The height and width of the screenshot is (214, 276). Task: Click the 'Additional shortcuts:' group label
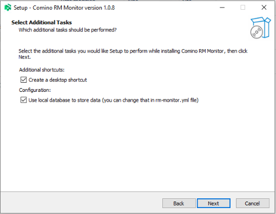coord(42,70)
